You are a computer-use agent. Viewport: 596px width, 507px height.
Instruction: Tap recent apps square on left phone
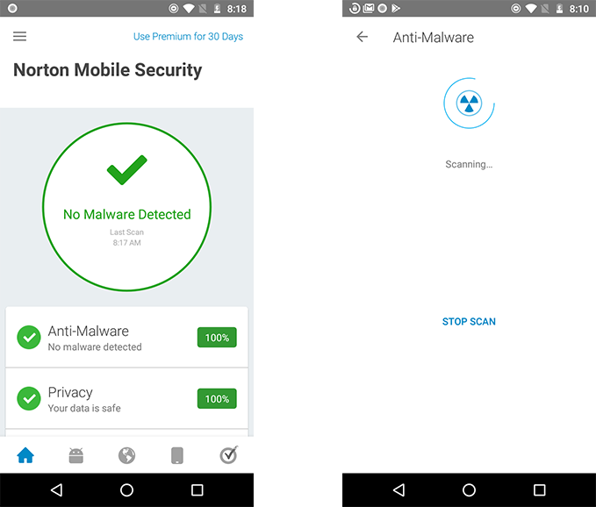point(197,490)
